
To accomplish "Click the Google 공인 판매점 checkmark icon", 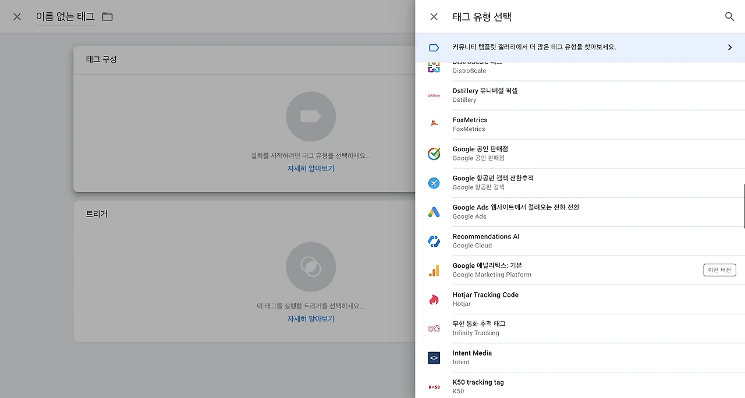I will click(x=434, y=154).
